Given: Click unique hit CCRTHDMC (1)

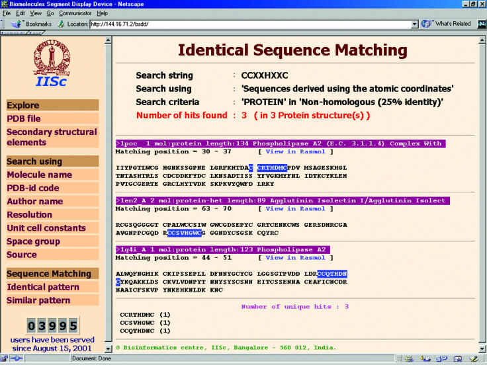Looking at the screenshot, I should point(145,315).
